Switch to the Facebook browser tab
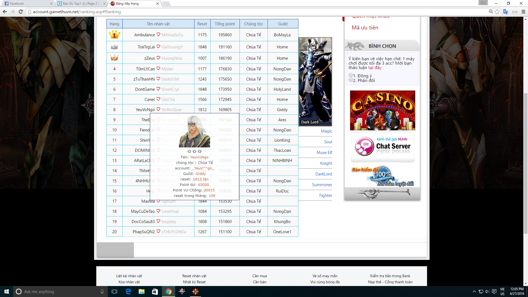528x297 pixels. click(28, 4)
